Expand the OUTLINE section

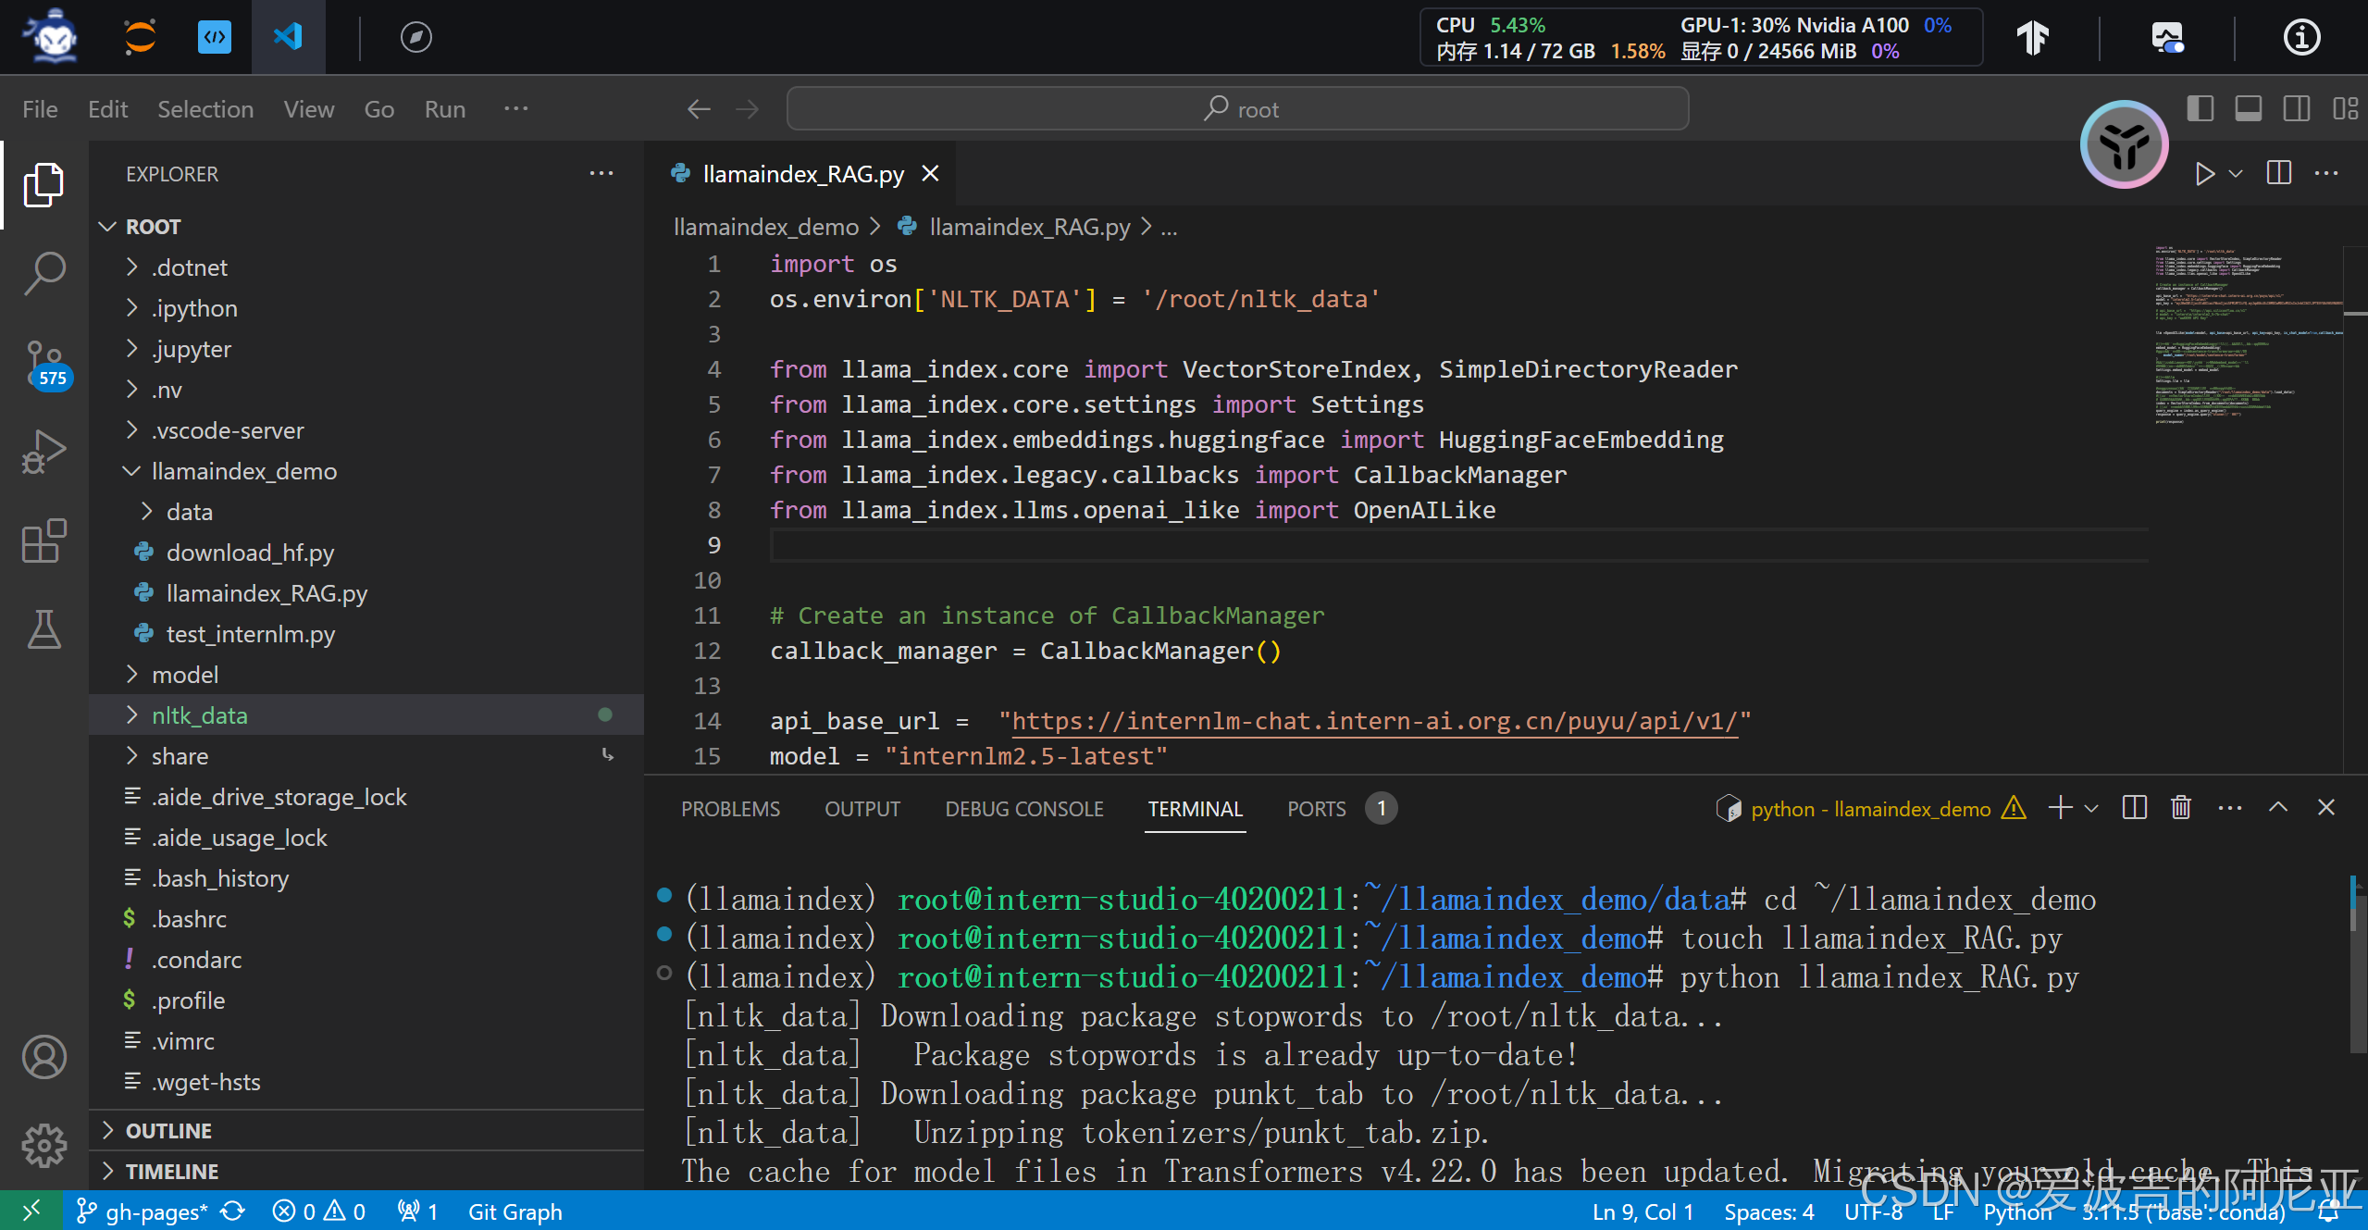coord(168,1131)
